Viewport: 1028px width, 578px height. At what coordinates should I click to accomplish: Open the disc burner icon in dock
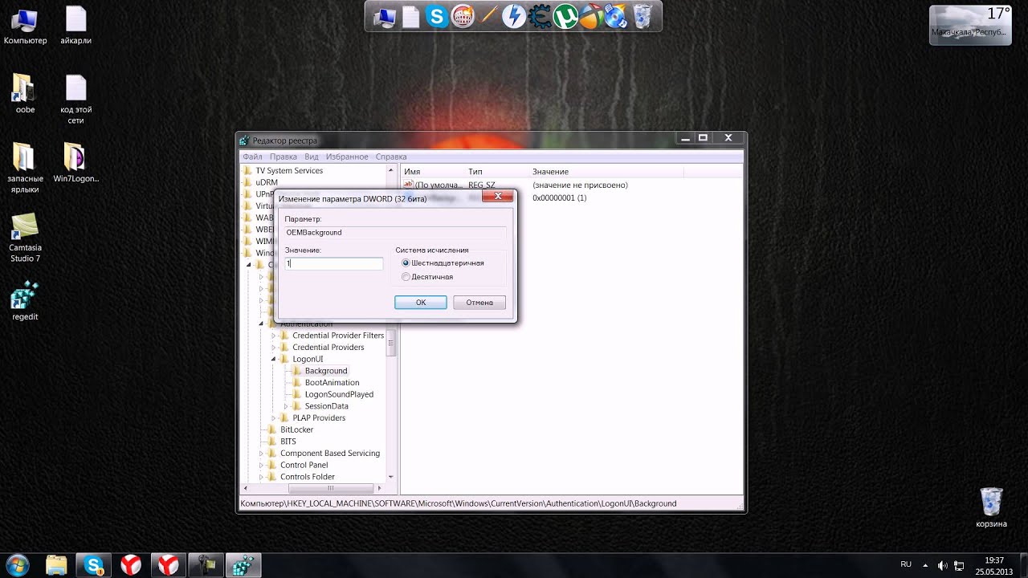(616, 16)
